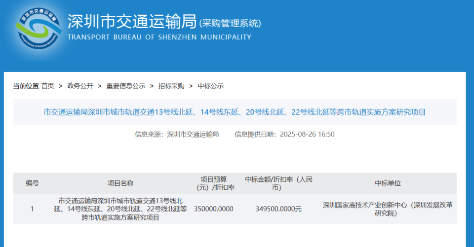Select the date 2025-08-26 16:50
Screen dimensions: 474x247
[307, 135]
